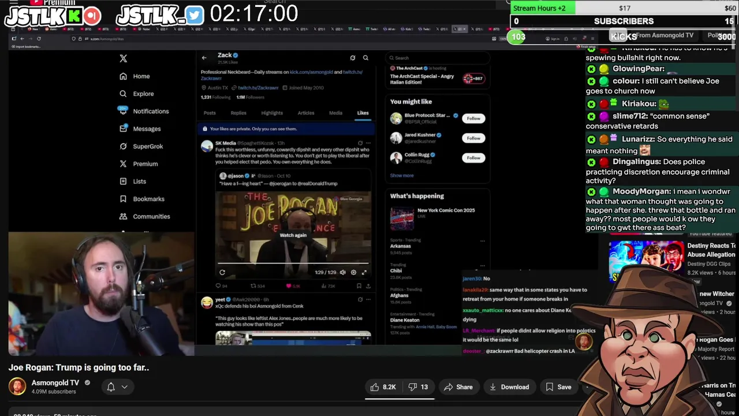Bookmark the SK Media post

pos(359,286)
